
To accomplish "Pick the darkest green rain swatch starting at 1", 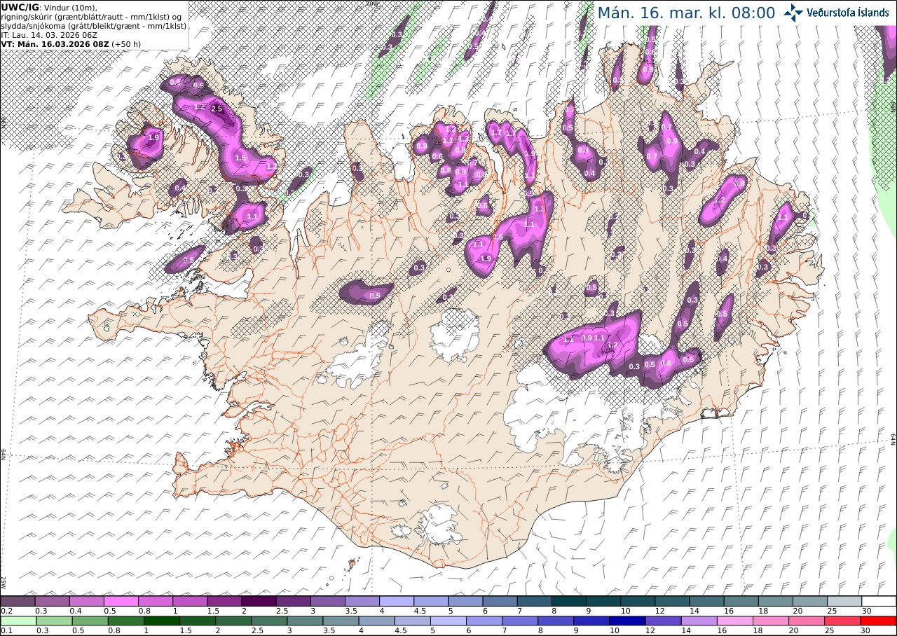I will pyautogui.click(x=162, y=621).
